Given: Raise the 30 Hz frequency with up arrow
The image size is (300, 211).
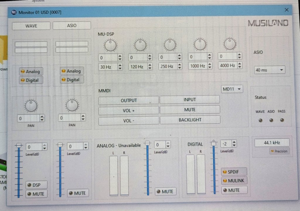Looking at the screenshot, I should [120, 65].
